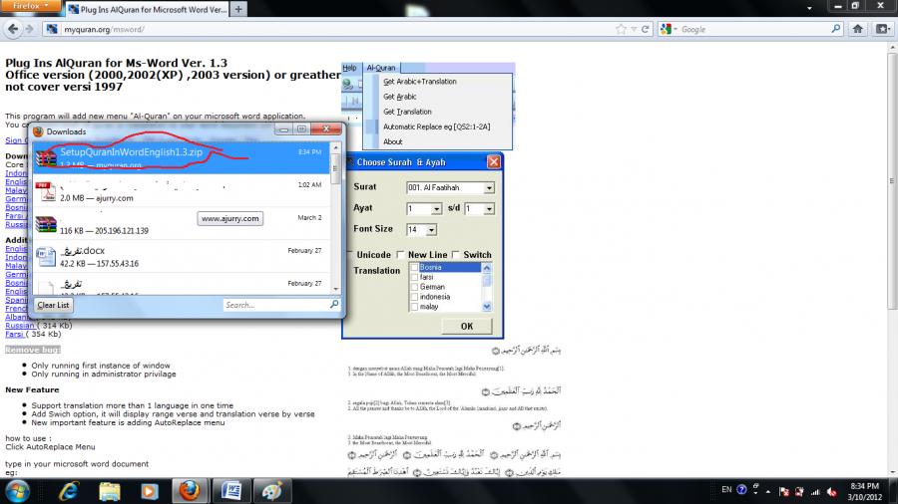Launch Internet Explorer from the taskbar
This screenshot has height=504, width=898.
click(x=70, y=490)
